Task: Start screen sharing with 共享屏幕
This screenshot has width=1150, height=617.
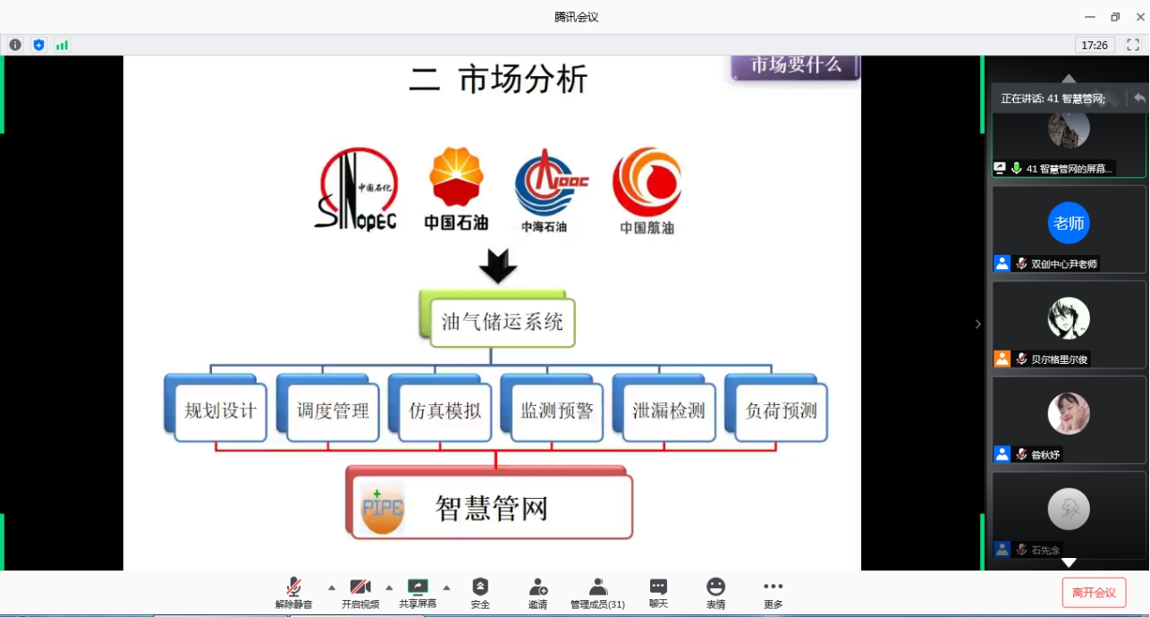Action: coord(418,593)
